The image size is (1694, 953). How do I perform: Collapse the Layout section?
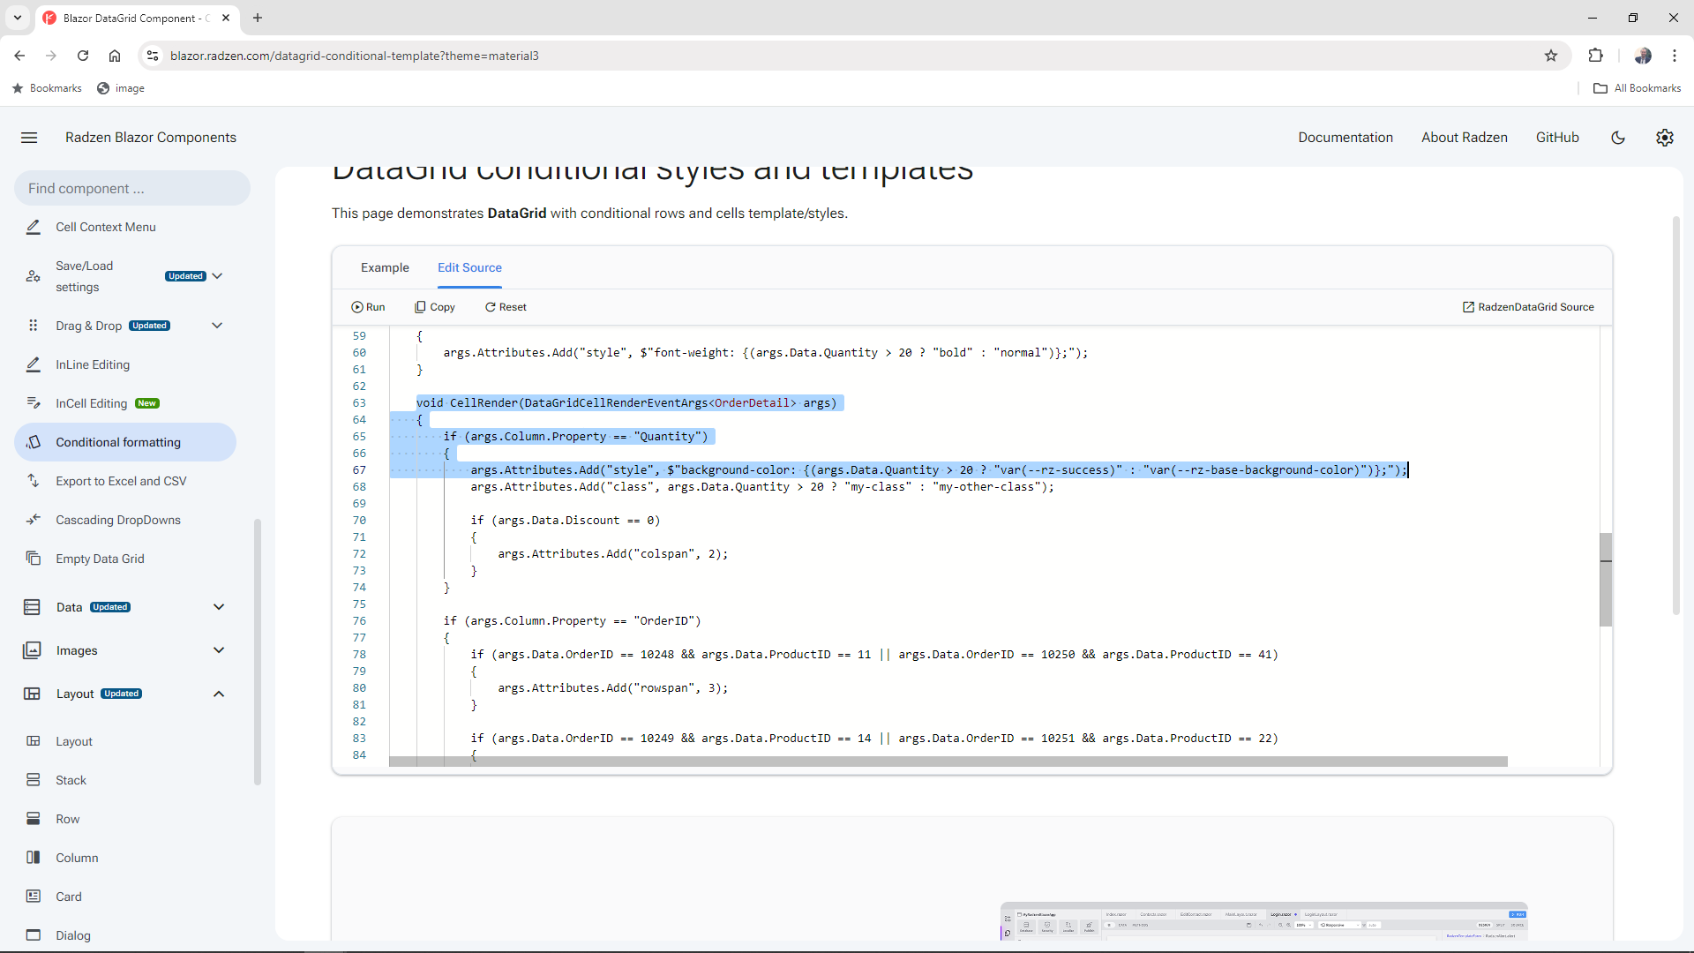(x=219, y=694)
